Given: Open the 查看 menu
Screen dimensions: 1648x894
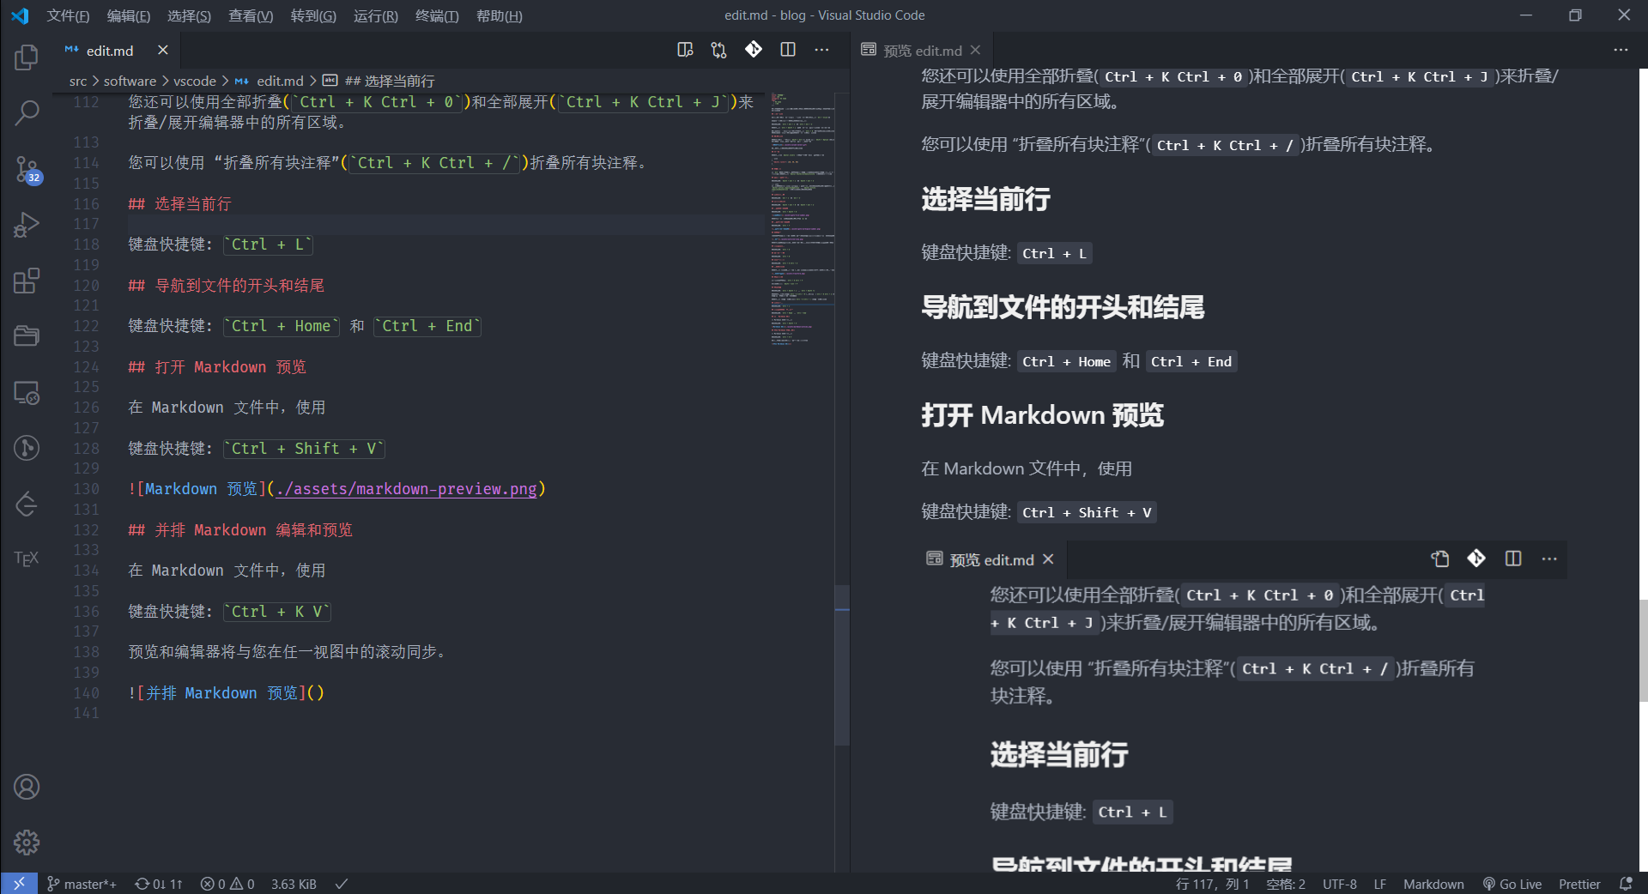Looking at the screenshot, I should coord(250,15).
